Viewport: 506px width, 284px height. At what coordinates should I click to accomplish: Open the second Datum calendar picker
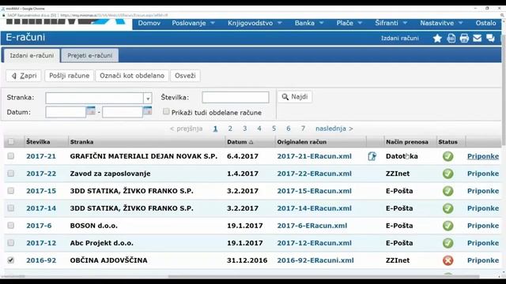(x=147, y=111)
